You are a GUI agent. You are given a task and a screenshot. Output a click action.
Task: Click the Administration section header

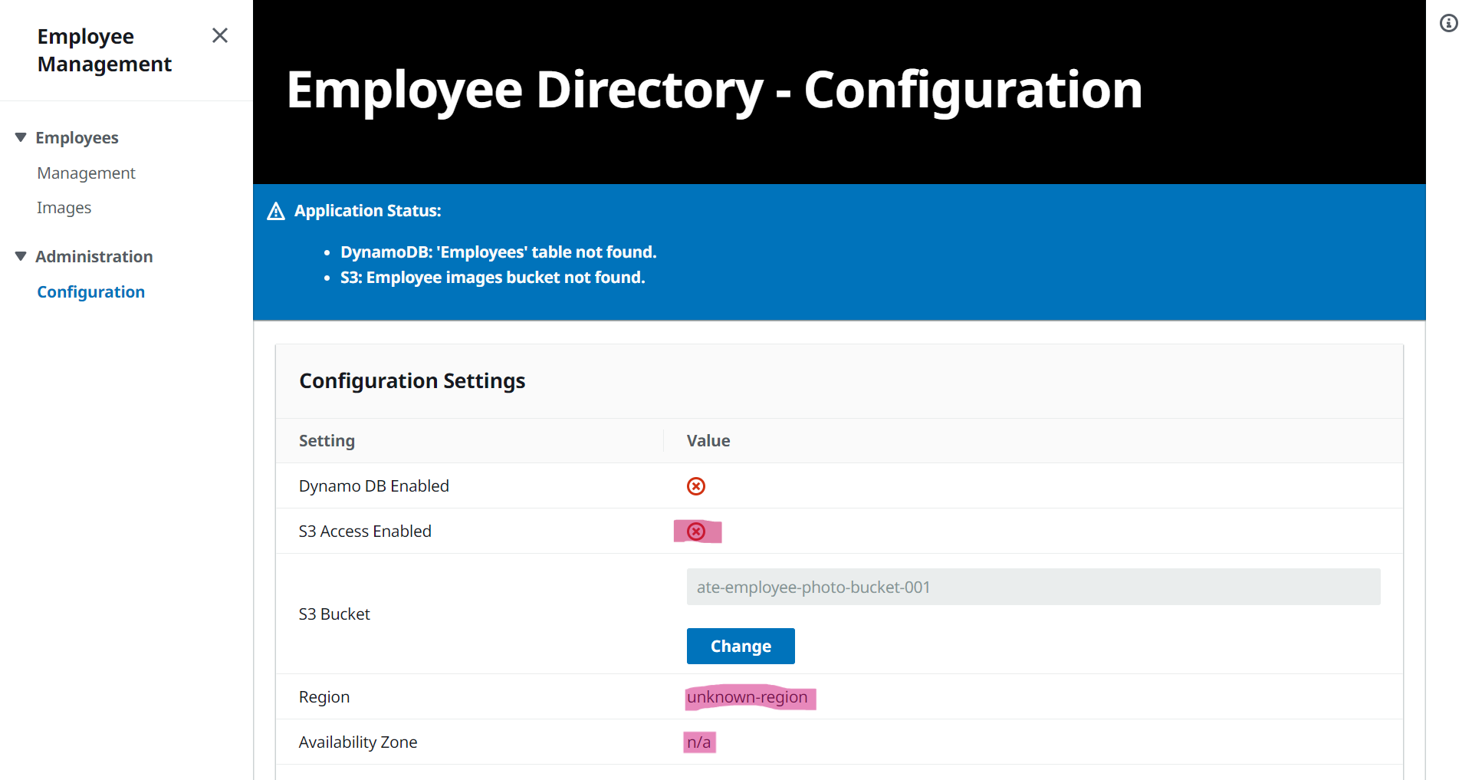tap(94, 257)
